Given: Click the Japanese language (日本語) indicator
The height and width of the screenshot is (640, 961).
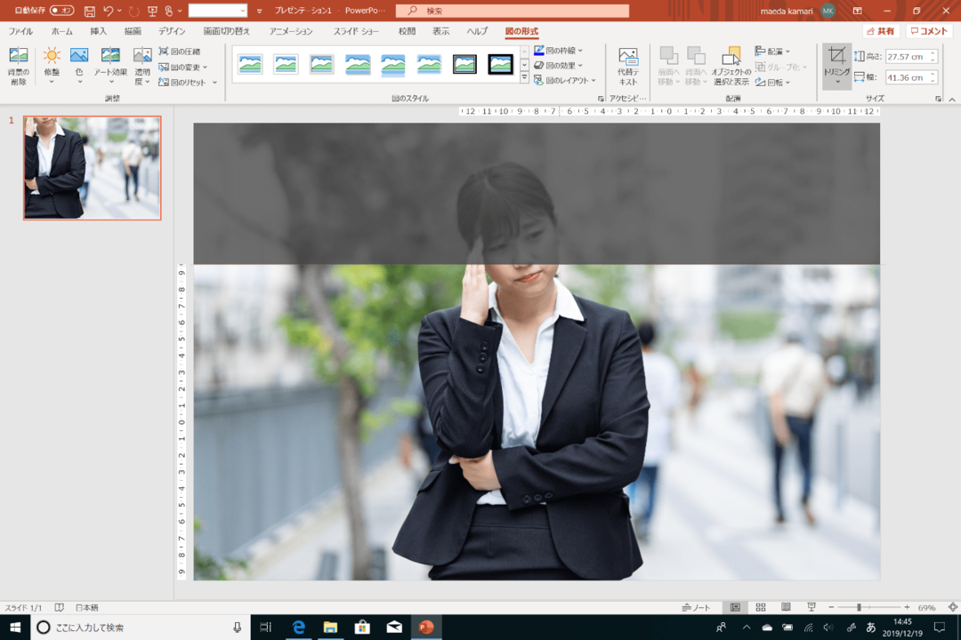Looking at the screenshot, I should click(x=86, y=607).
